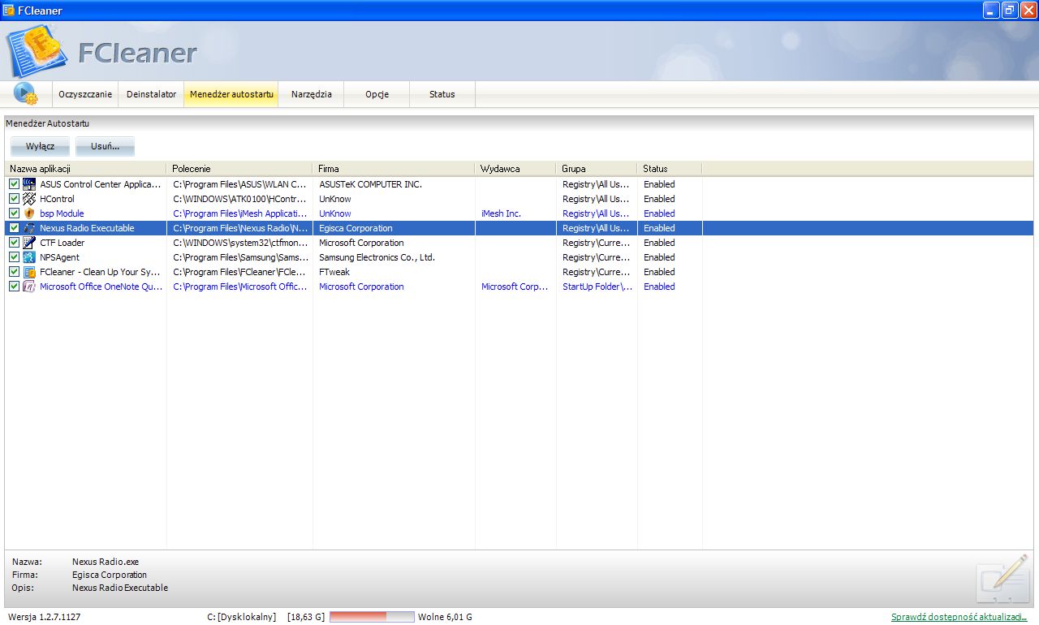Click C: [Dysk lokalny] drive label

(x=242, y=617)
